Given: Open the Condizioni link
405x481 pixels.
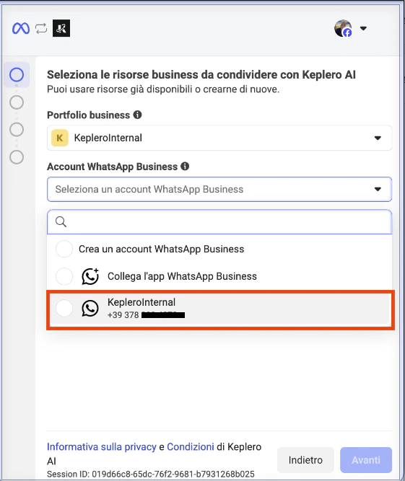Looking at the screenshot, I should click(x=191, y=447).
